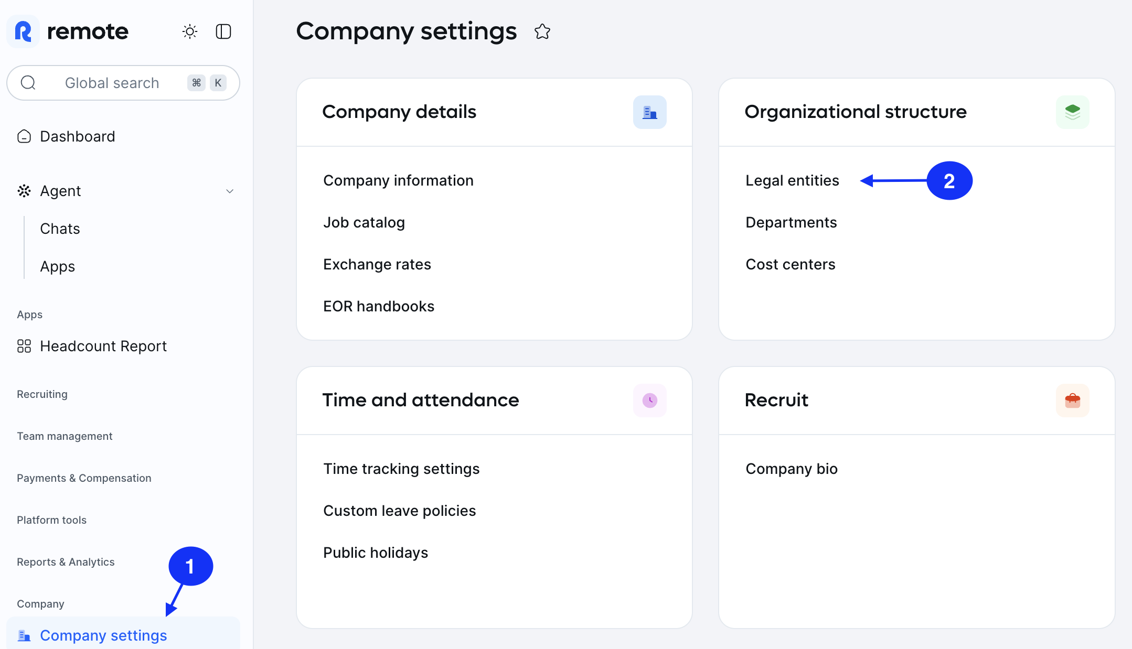Click the Global search magnifier icon
Screen dimensions: 1132x649
tap(28, 83)
